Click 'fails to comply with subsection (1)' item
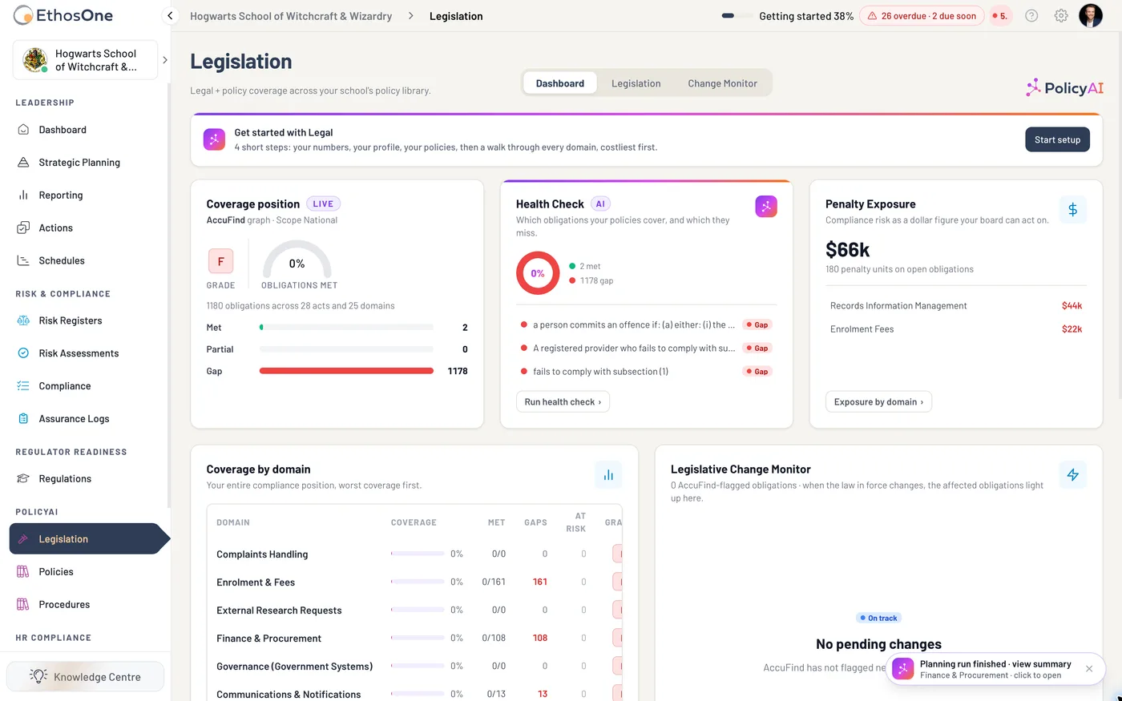The image size is (1122, 701). (x=646, y=372)
